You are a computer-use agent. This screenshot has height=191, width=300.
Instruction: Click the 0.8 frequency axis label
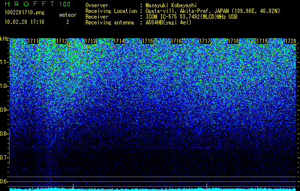4,134
